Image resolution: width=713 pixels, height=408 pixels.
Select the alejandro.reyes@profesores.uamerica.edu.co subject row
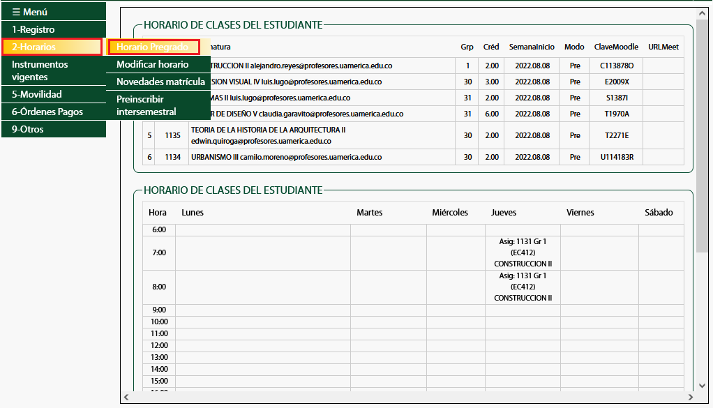tap(413, 66)
